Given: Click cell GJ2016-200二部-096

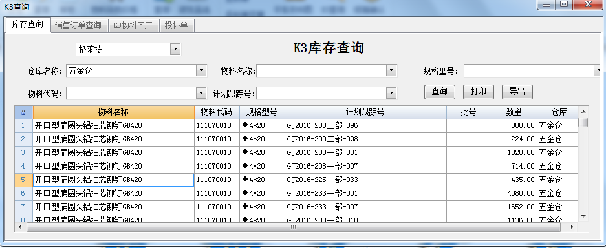Looking at the screenshot, I should pos(365,126).
